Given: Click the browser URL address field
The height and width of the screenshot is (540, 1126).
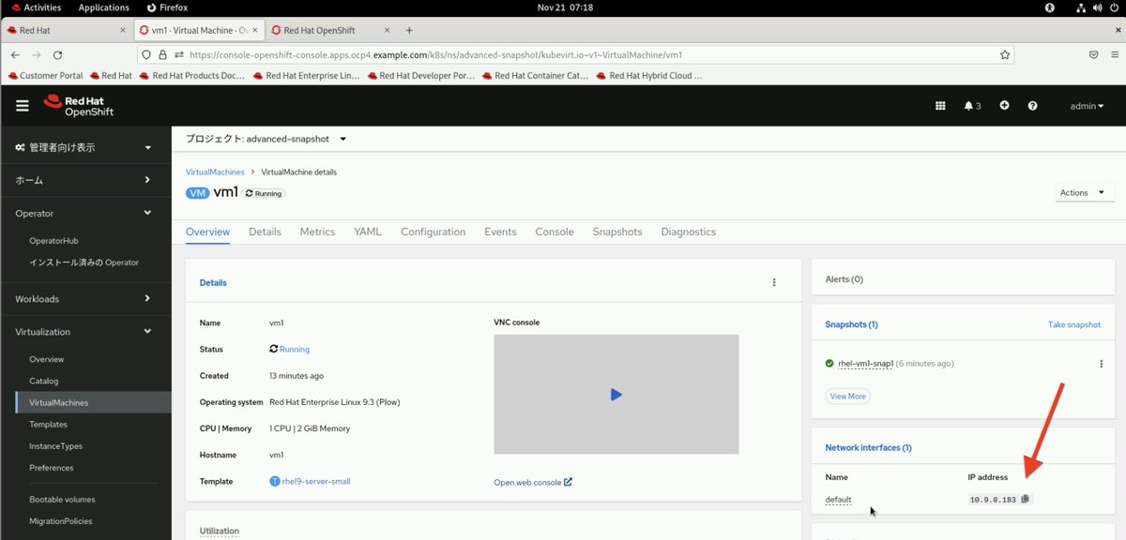Looking at the screenshot, I should click(576, 54).
